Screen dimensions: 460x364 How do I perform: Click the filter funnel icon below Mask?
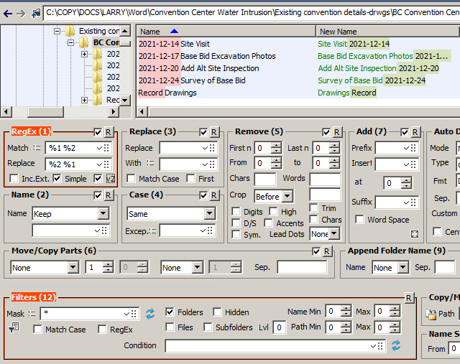[14, 327]
